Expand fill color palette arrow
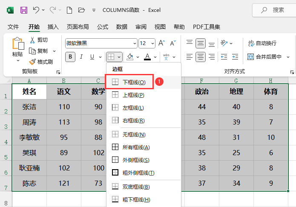The image size is (296, 207). [x=138, y=57]
